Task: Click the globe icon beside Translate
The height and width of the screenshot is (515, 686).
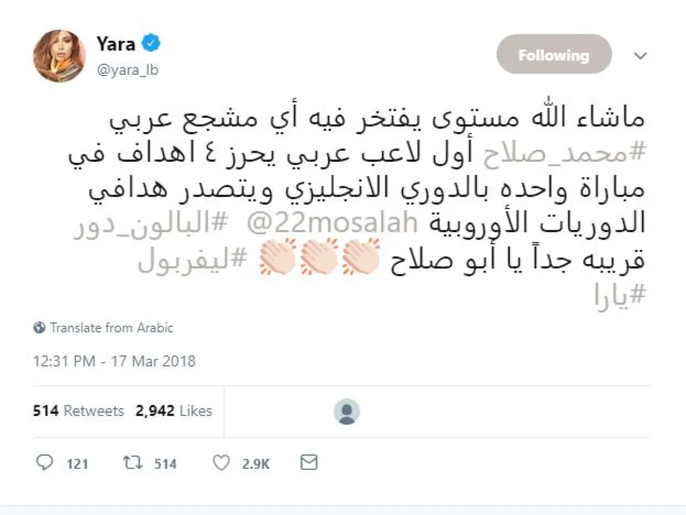Action: (39, 328)
